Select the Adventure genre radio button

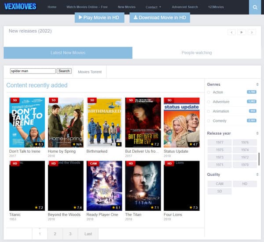pos(209,102)
